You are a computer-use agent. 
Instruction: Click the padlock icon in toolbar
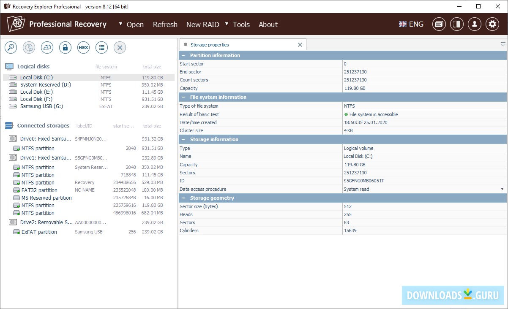[65, 48]
